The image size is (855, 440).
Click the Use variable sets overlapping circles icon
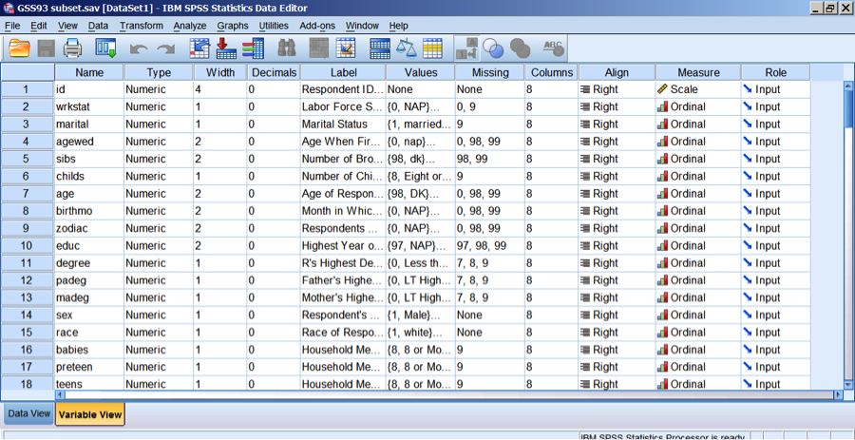point(493,48)
